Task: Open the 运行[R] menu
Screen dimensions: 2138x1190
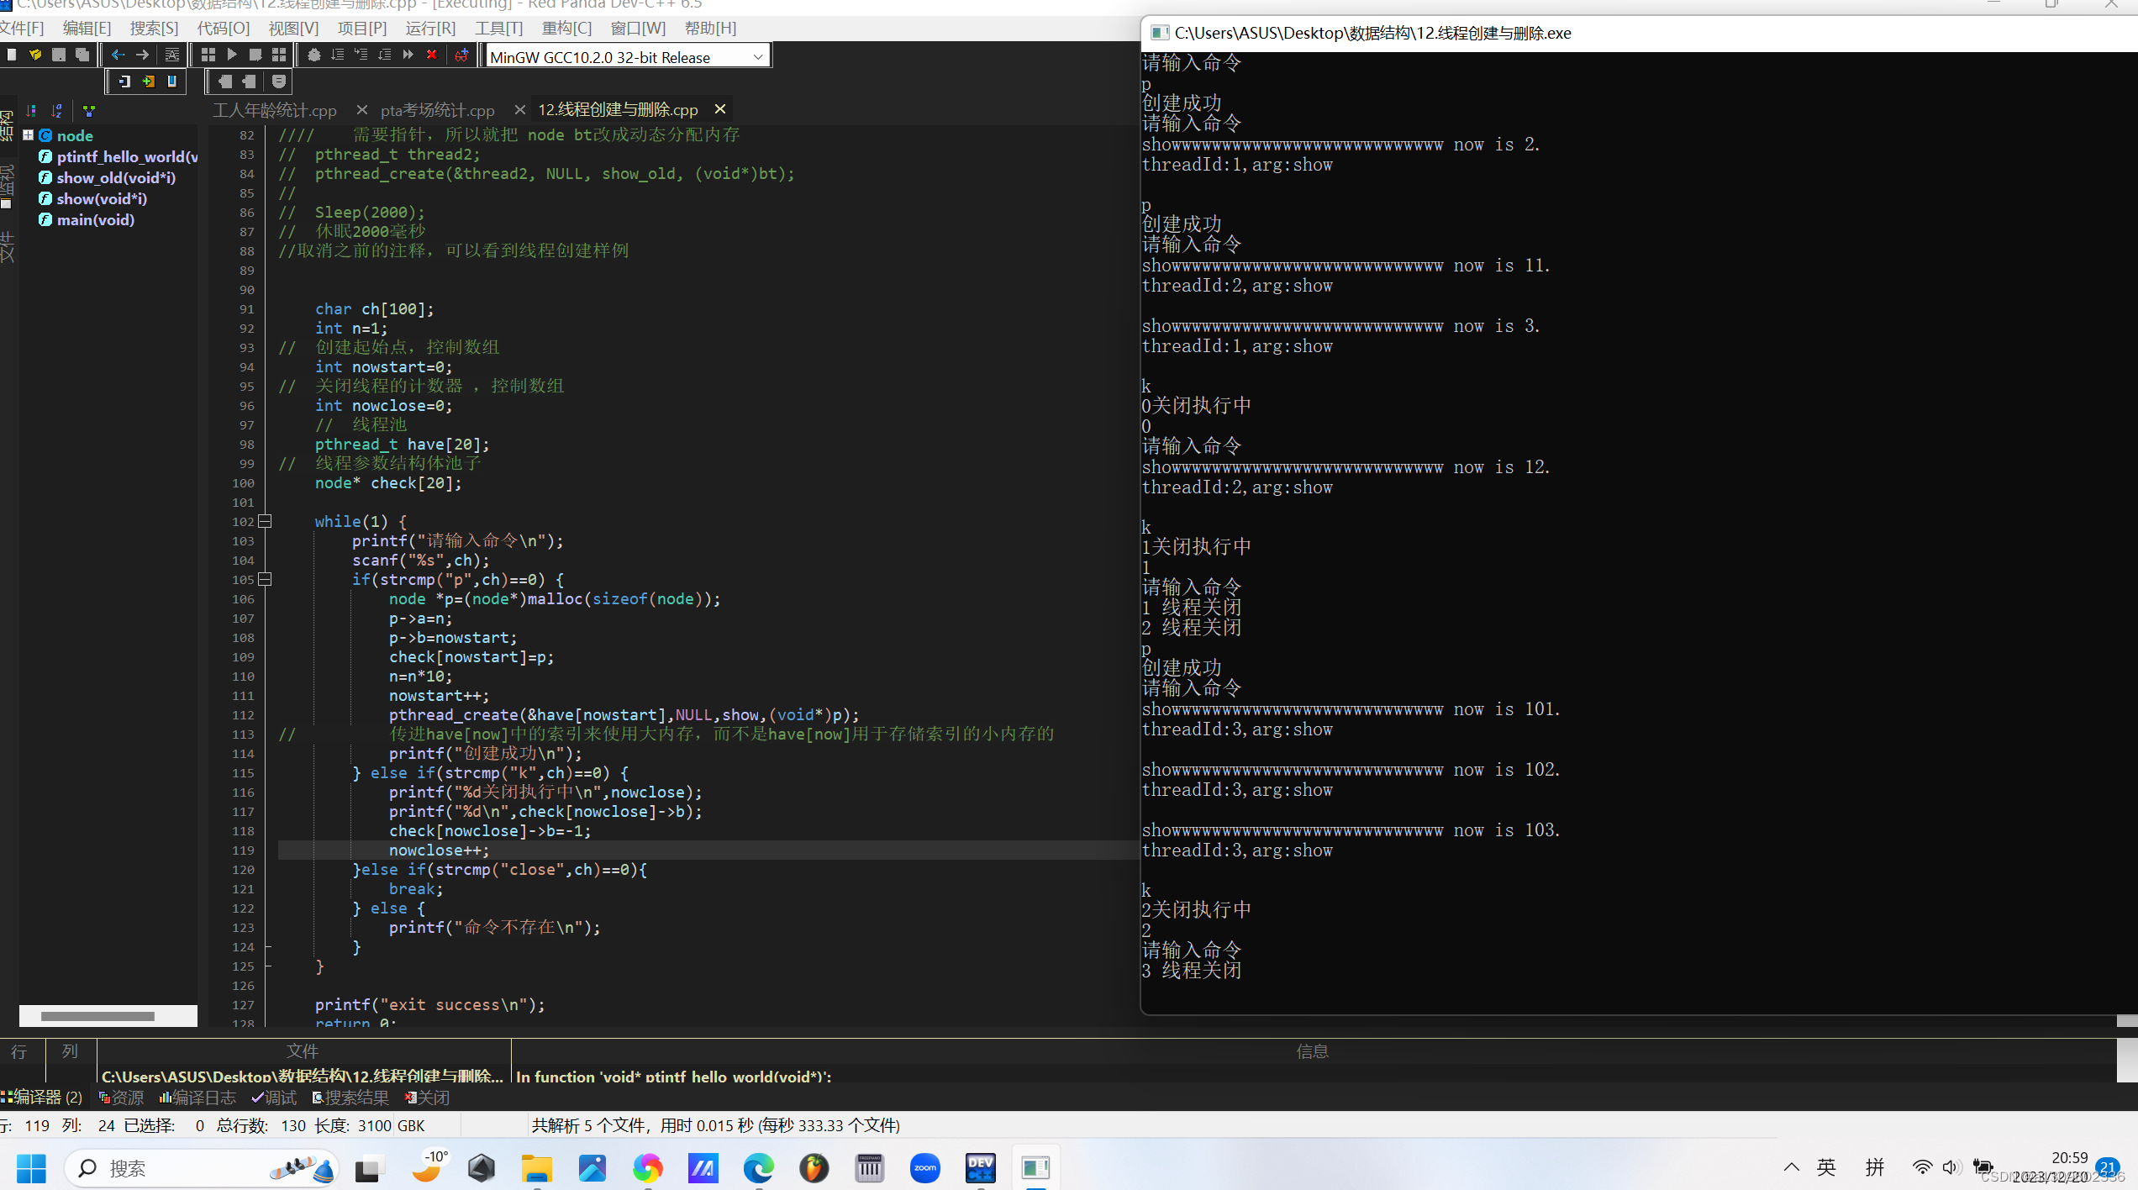Action: tap(429, 28)
